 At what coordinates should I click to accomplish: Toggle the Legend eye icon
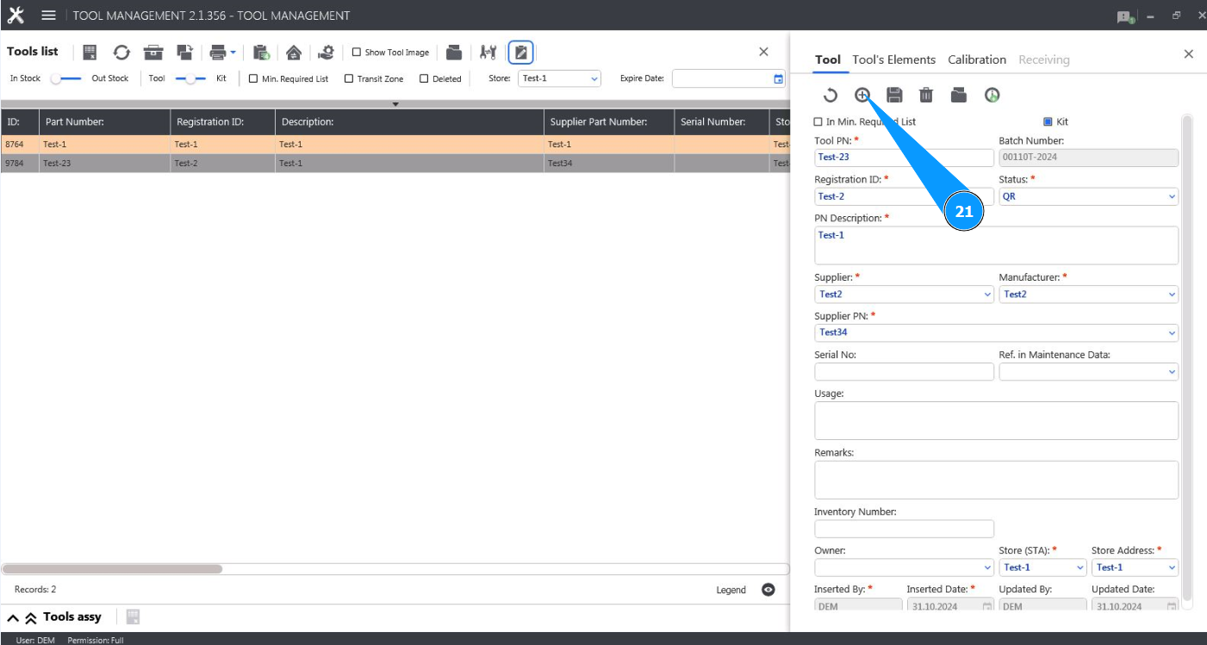[x=768, y=590]
